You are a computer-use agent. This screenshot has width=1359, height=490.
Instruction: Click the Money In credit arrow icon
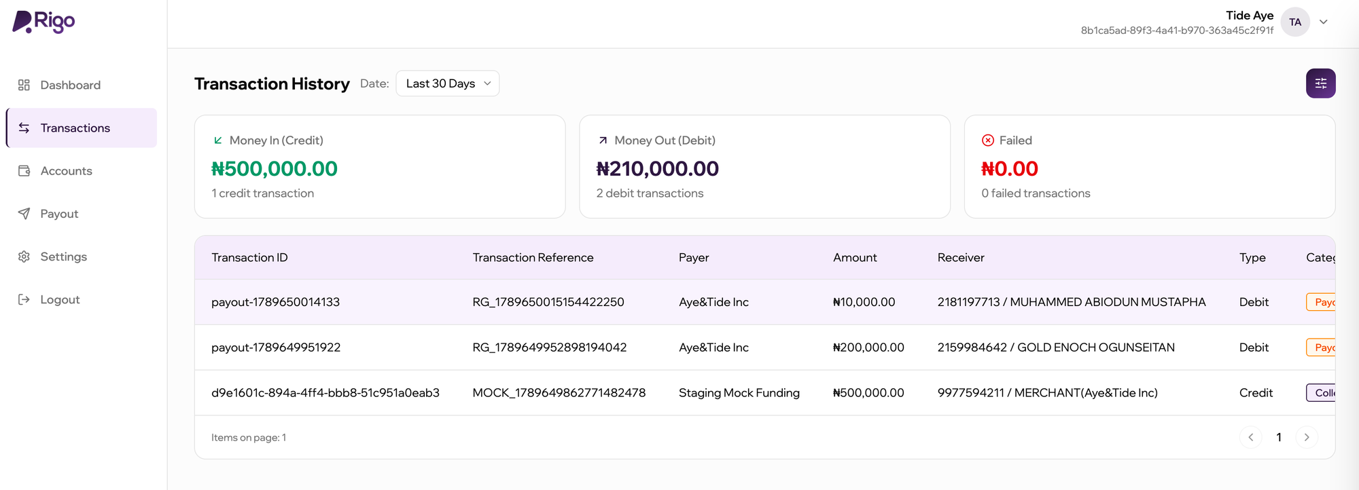(x=218, y=140)
